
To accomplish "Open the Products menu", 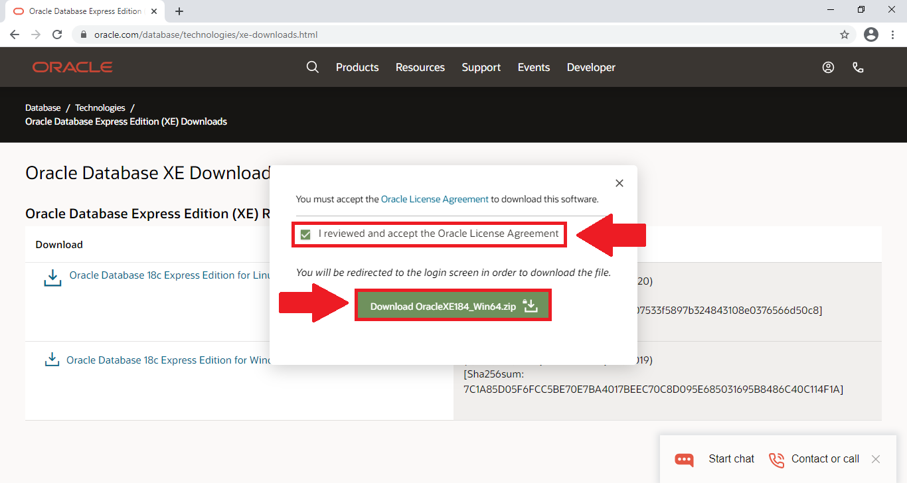I will pos(357,67).
